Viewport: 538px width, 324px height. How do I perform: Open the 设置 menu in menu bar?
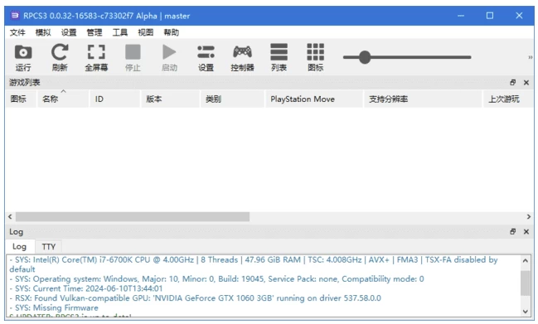69,32
